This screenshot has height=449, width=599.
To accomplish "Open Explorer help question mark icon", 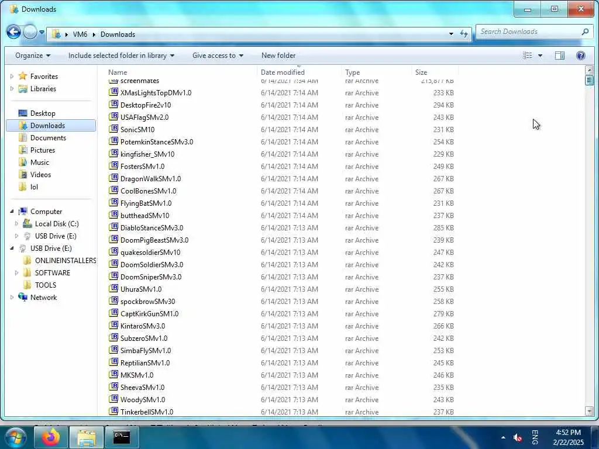I will click(581, 56).
